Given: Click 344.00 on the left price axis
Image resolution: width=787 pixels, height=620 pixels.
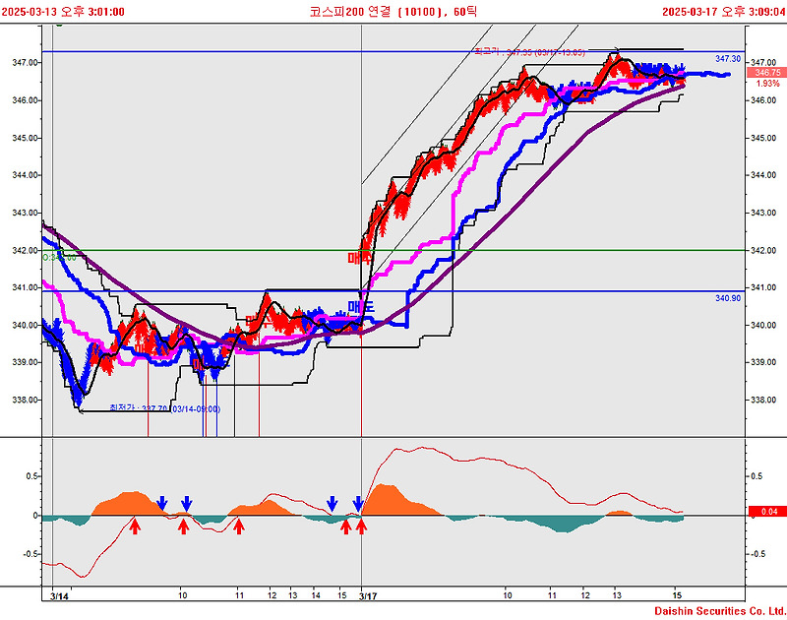Looking at the screenshot, I should point(25,175).
